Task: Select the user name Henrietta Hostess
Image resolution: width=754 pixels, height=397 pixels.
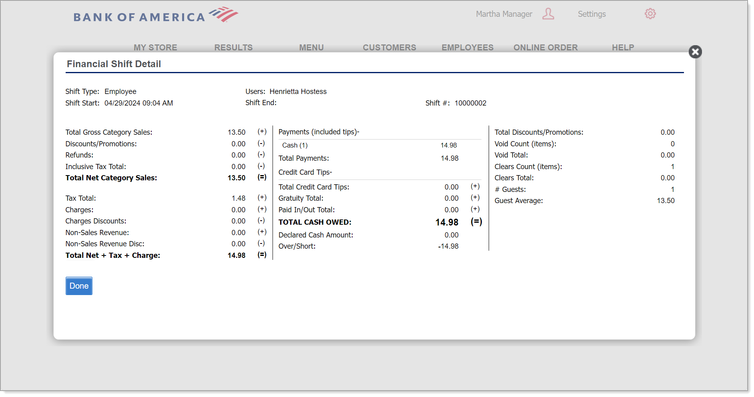Action: click(298, 92)
